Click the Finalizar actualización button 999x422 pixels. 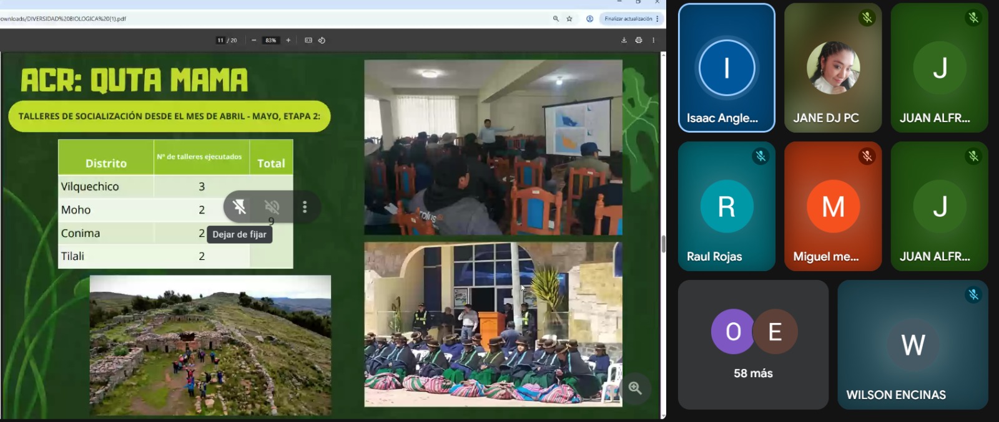(x=628, y=19)
